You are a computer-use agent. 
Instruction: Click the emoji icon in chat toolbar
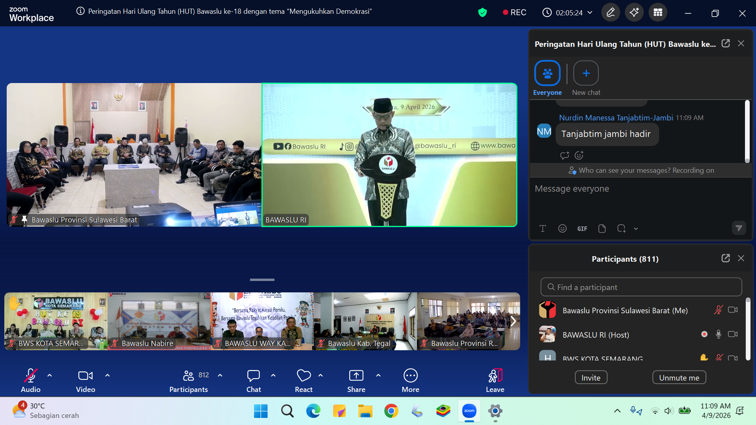[x=562, y=229]
